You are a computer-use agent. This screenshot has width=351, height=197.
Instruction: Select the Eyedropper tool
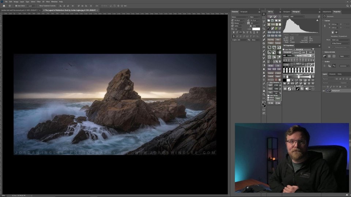(x=264, y=32)
